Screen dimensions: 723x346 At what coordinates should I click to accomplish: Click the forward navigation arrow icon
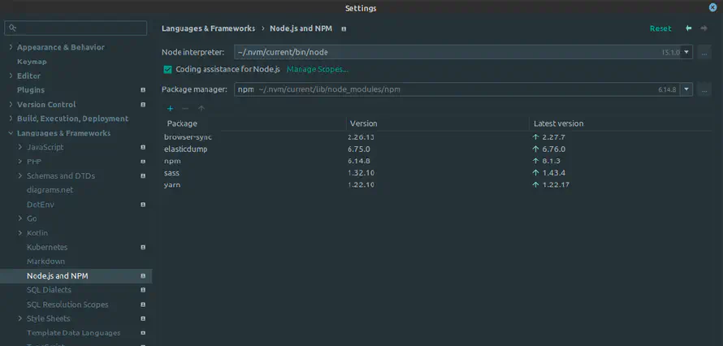704,28
